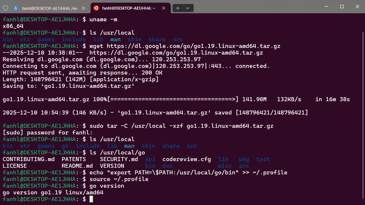
Task: Maximize the terminal window
Action: pyautogui.click(x=342, y=7)
